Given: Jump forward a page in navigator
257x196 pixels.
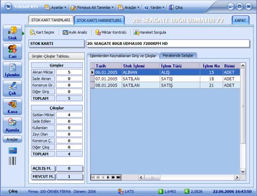Looking at the screenshot, I should click(x=113, y=178).
